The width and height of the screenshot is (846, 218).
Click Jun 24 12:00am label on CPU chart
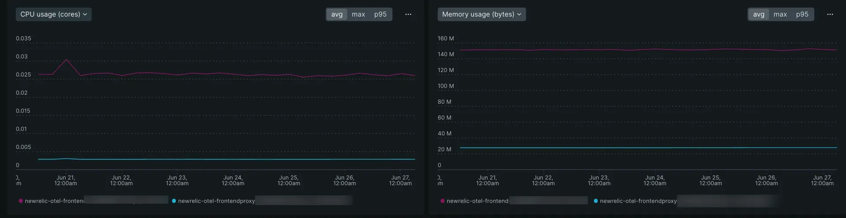coord(233,181)
